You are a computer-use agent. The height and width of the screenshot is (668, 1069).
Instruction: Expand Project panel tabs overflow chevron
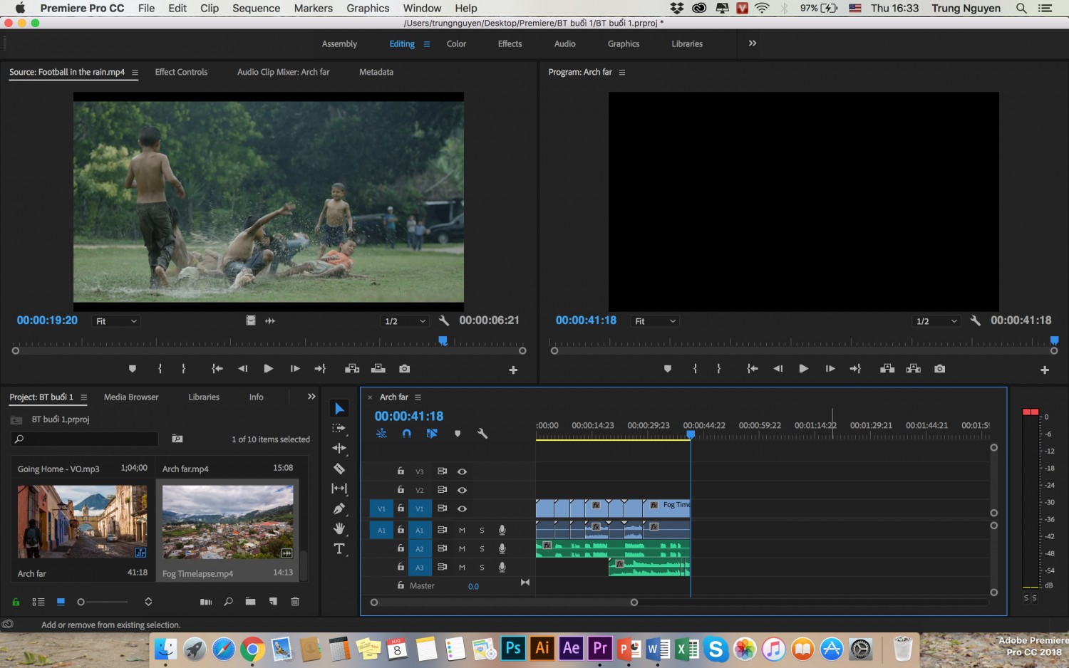point(311,397)
